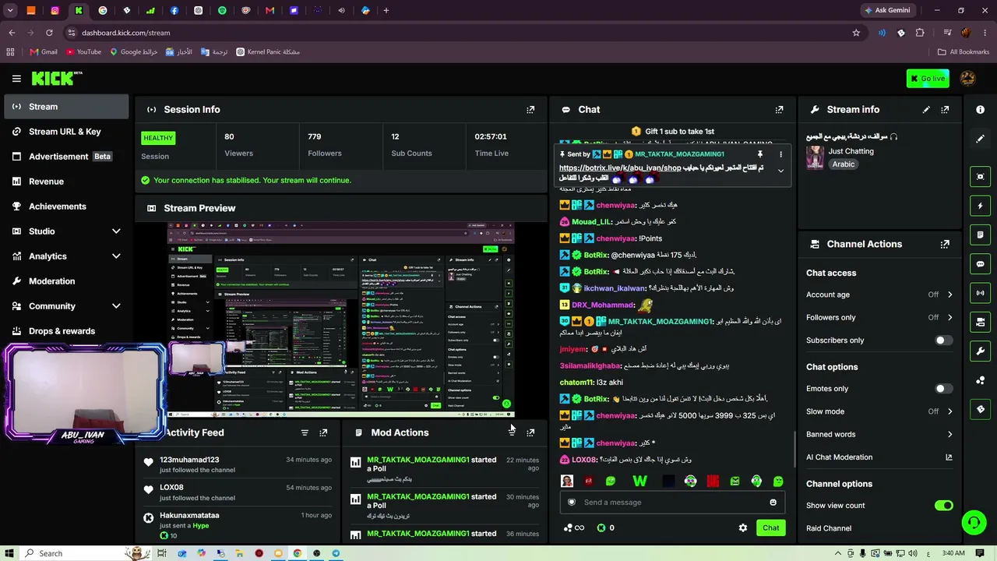Image resolution: width=997 pixels, height=561 pixels.
Task: Edit Stream info with pencil icon
Action: (926, 110)
